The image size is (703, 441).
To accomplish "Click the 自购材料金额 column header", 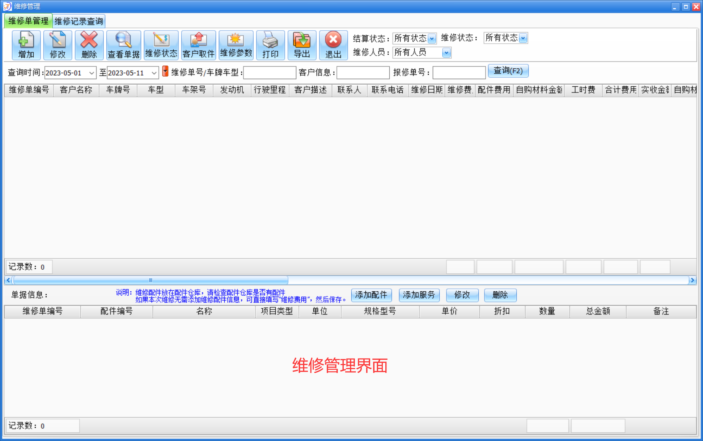I will point(539,90).
